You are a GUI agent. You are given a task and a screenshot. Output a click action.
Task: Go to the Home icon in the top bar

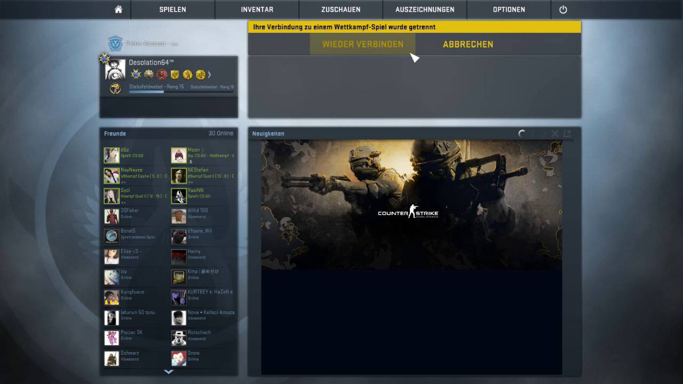[x=118, y=10]
